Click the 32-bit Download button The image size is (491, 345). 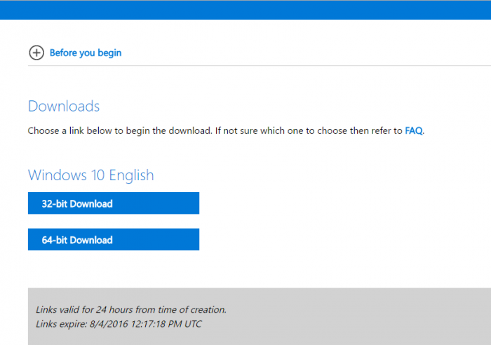(x=114, y=203)
